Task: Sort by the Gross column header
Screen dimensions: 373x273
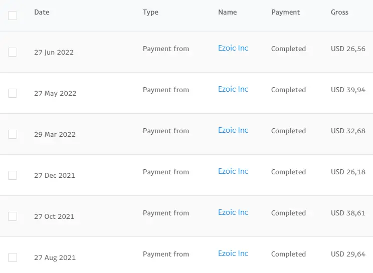Action: point(339,12)
